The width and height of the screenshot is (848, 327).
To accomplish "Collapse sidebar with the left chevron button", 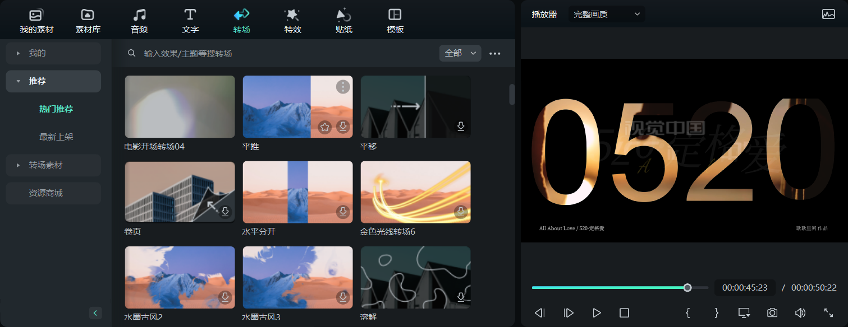I will click(x=95, y=313).
